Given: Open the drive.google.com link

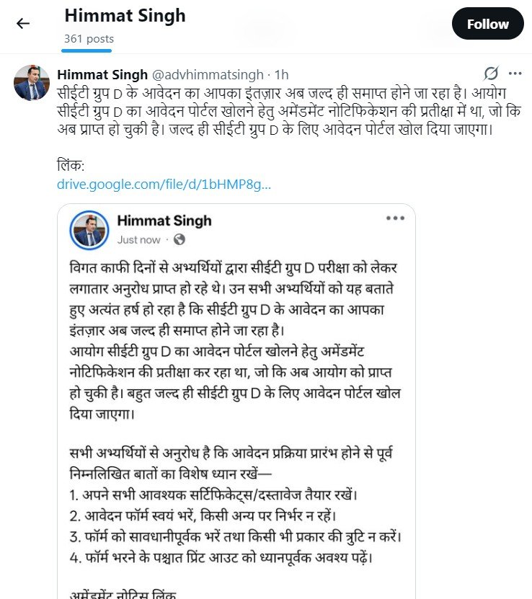Looking at the screenshot, I should pyautogui.click(x=164, y=185).
